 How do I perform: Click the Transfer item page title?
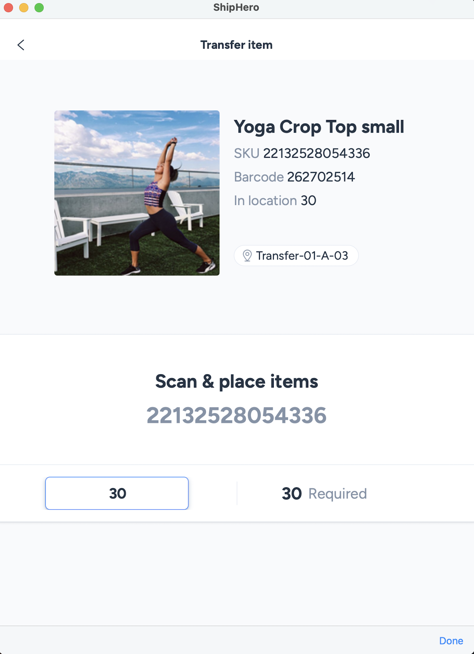(237, 45)
